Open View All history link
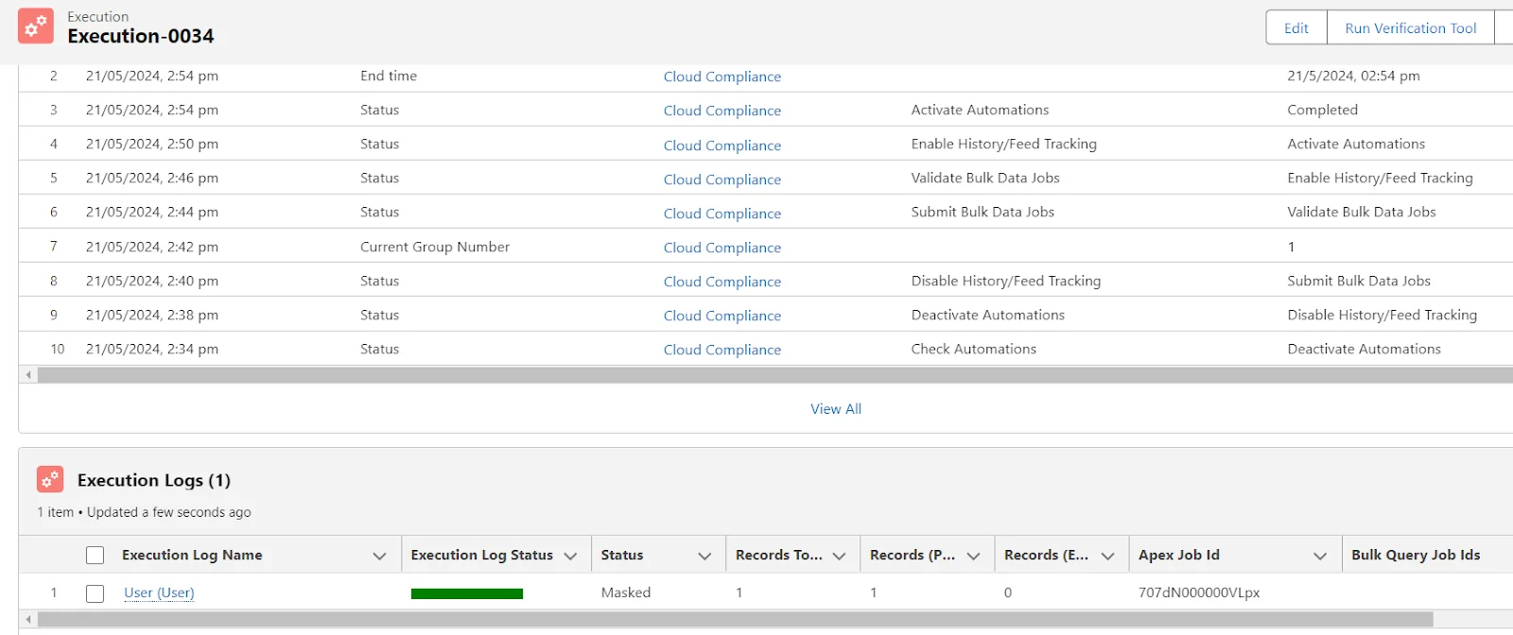 click(836, 409)
